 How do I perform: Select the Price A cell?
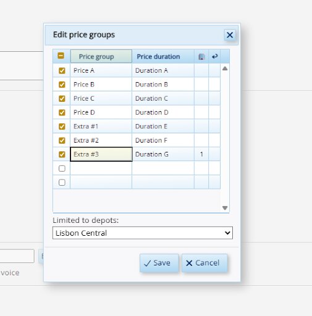101,70
